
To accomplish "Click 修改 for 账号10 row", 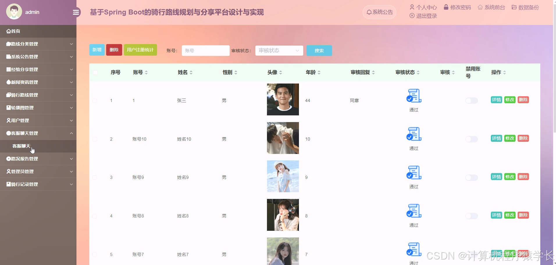I will tap(510, 138).
